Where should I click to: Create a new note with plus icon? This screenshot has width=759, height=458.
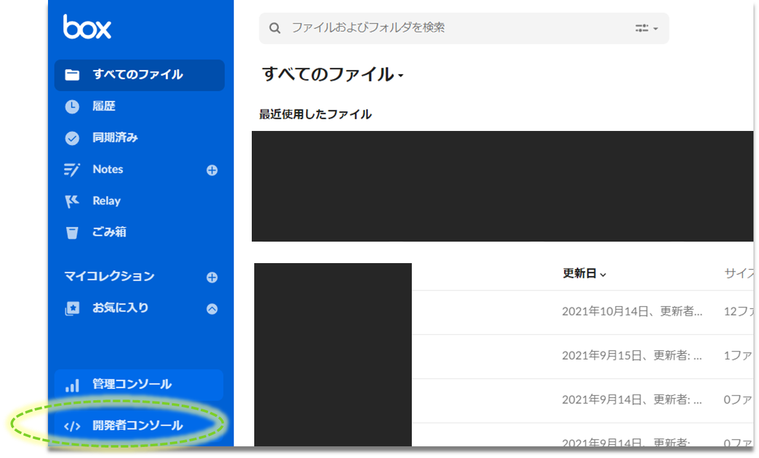click(x=212, y=170)
